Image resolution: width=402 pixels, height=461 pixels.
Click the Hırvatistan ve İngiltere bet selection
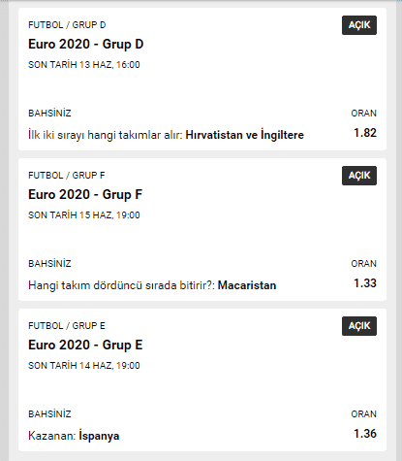click(244, 135)
